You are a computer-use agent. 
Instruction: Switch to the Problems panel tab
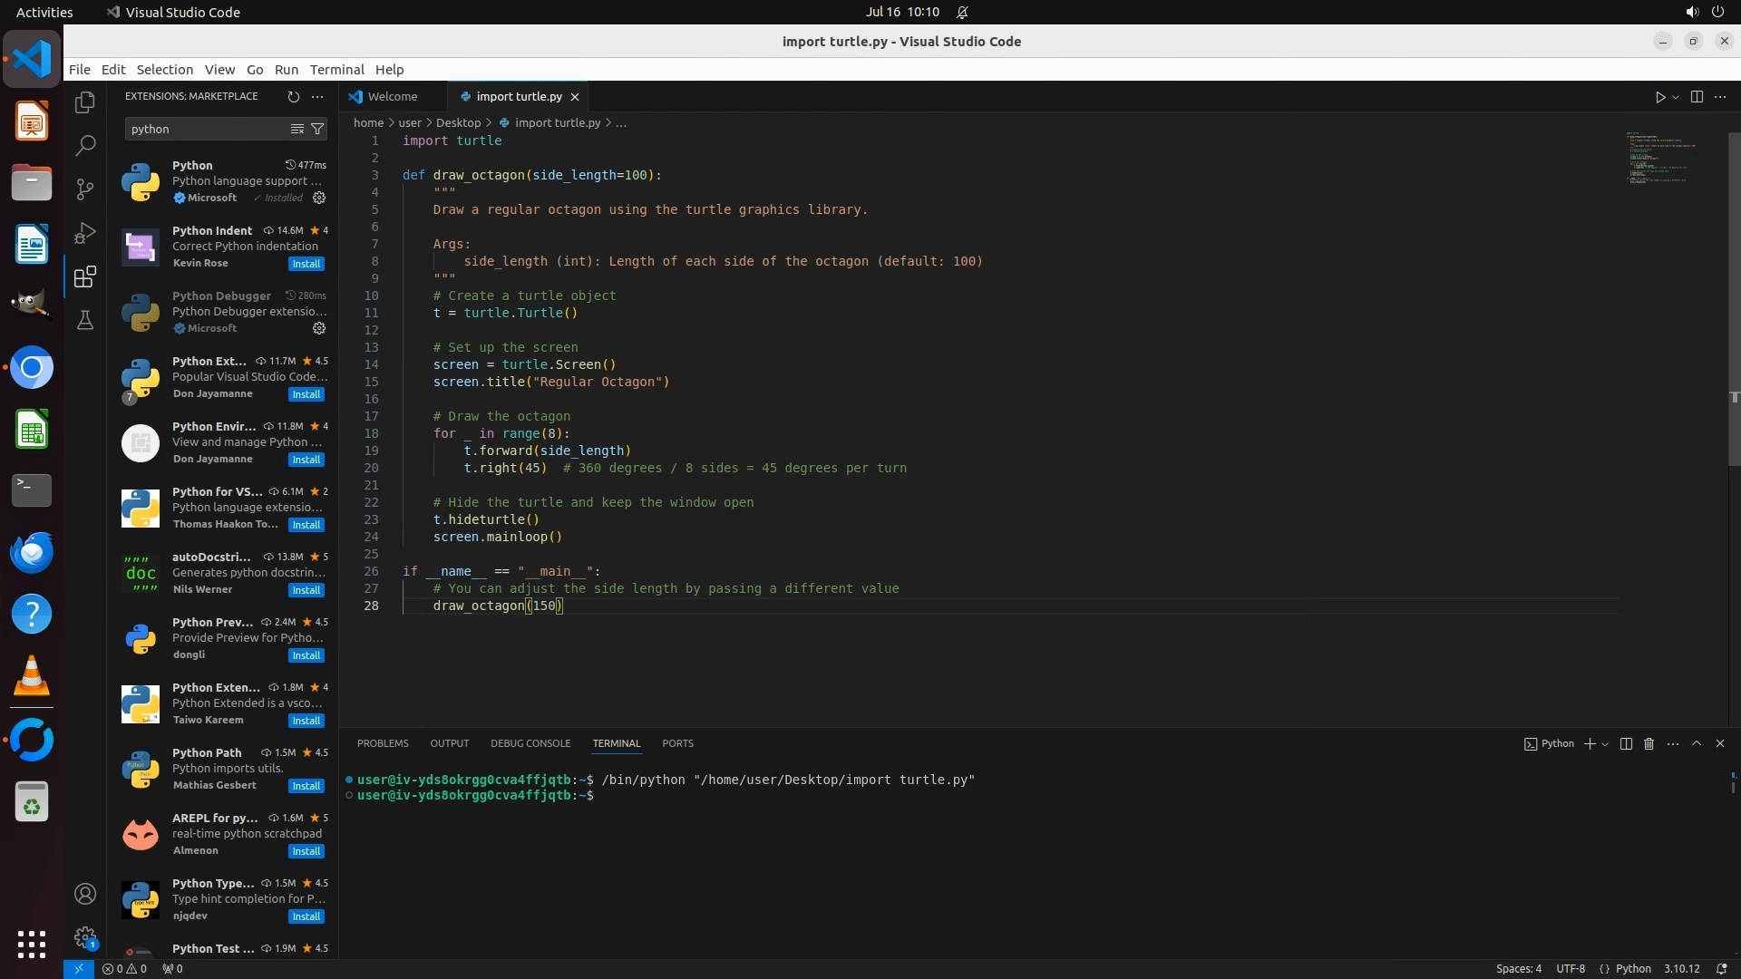point(383,743)
